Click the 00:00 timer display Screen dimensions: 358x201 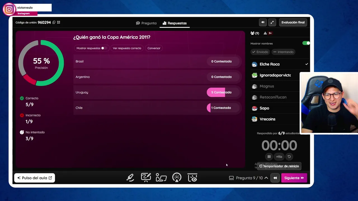279,145
